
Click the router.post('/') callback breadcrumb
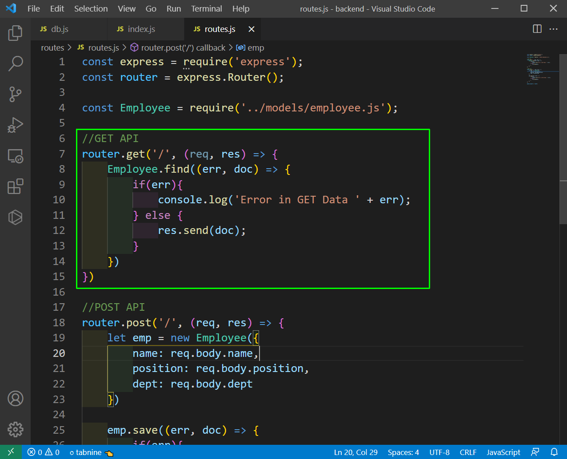click(x=178, y=47)
